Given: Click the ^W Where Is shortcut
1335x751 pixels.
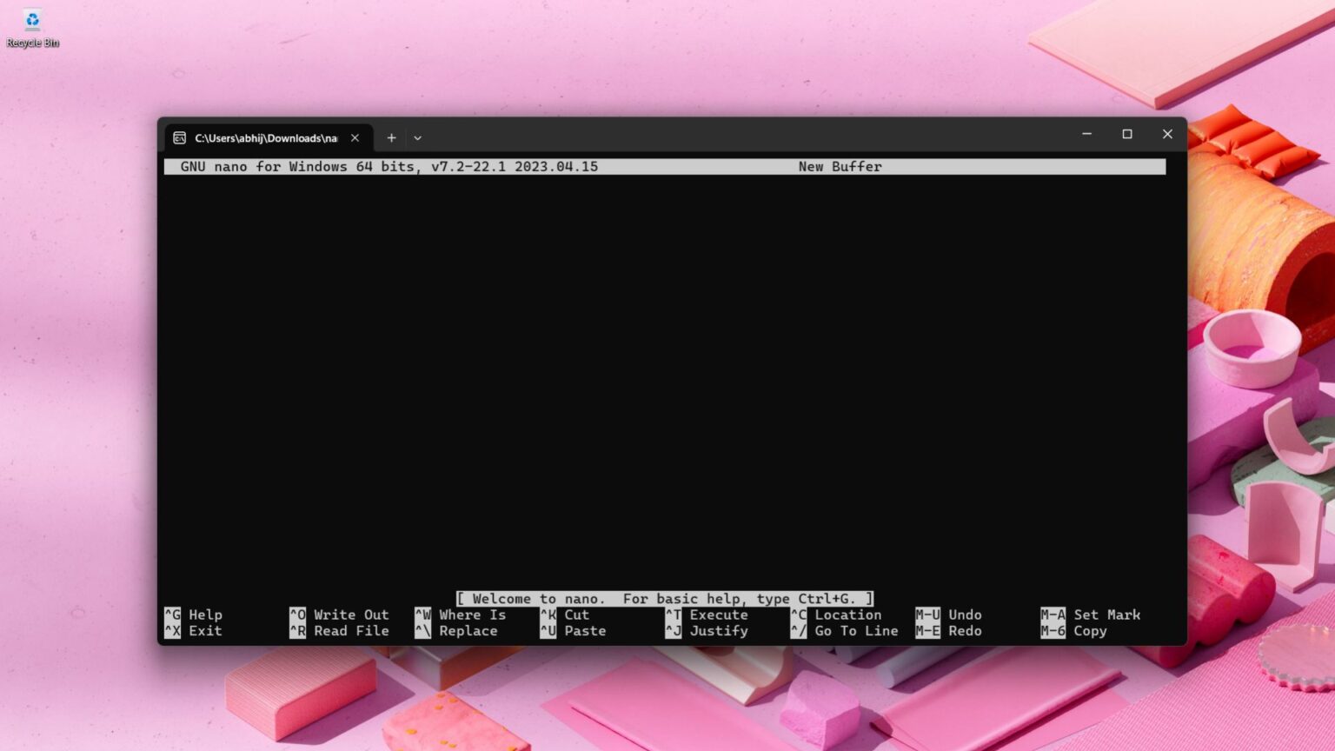Looking at the screenshot, I should pos(462,615).
